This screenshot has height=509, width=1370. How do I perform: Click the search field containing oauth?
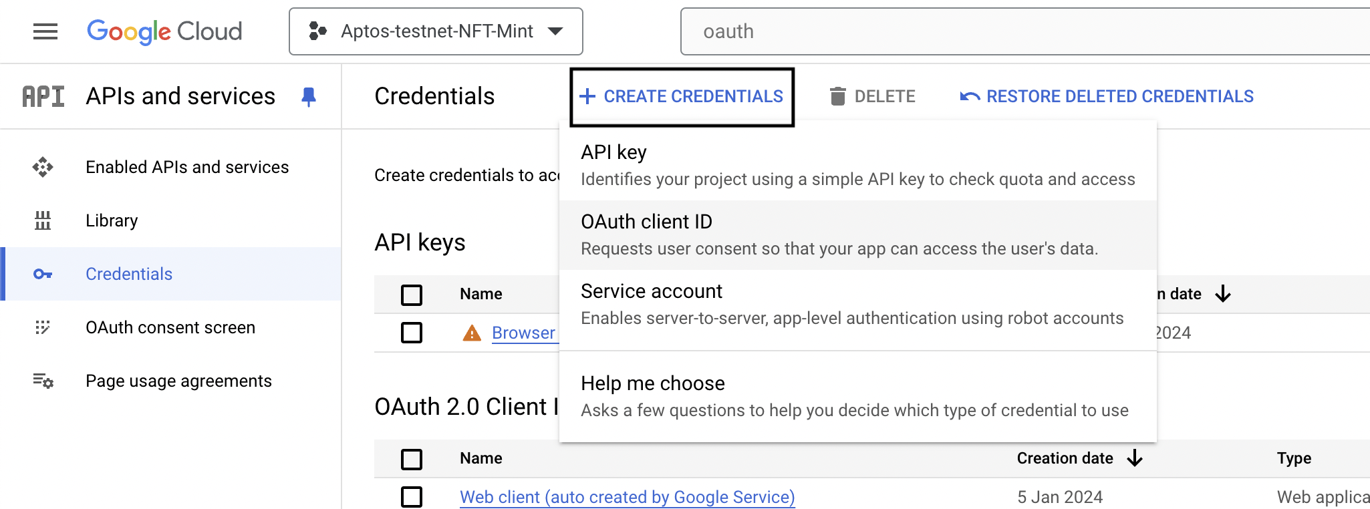click(1002, 31)
